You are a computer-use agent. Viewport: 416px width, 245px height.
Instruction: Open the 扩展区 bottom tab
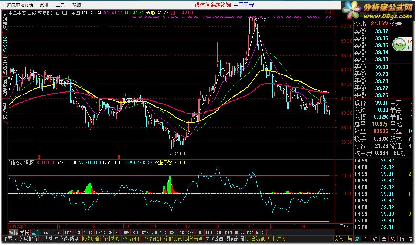tap(10, 239)
